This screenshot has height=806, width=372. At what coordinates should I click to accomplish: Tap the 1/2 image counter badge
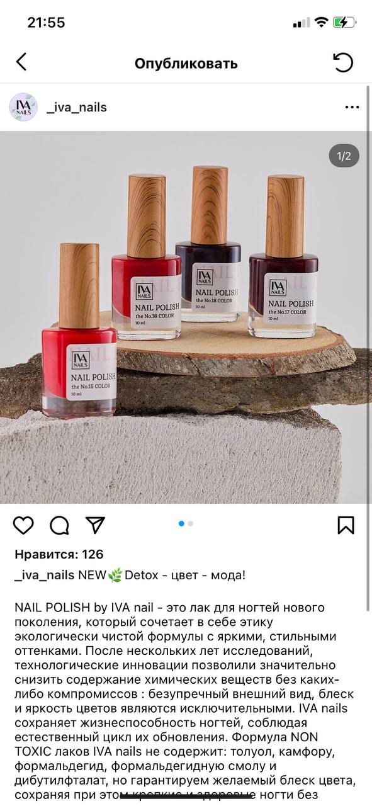click(344, 156)
